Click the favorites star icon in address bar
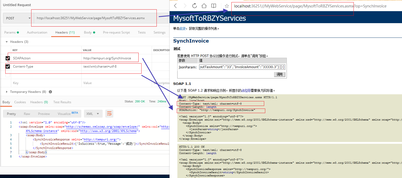The height and width of the screenshot is (178, 402). point(226,6)
